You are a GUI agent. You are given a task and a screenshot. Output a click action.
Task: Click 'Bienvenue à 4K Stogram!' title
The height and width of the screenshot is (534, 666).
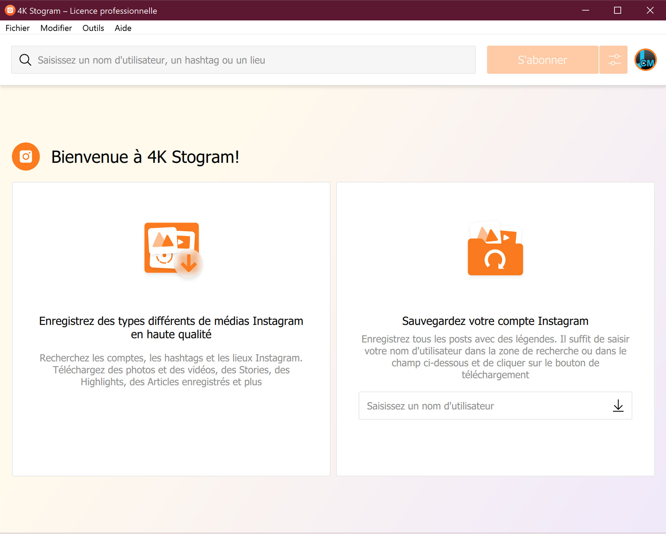point(145,157)
